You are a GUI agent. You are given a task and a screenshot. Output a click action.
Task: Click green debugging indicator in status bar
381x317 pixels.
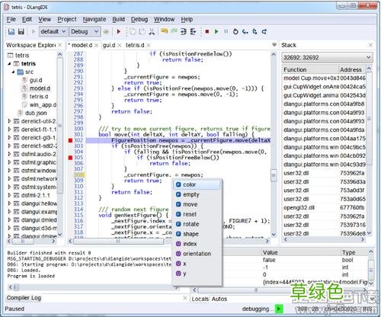point(279,309)
